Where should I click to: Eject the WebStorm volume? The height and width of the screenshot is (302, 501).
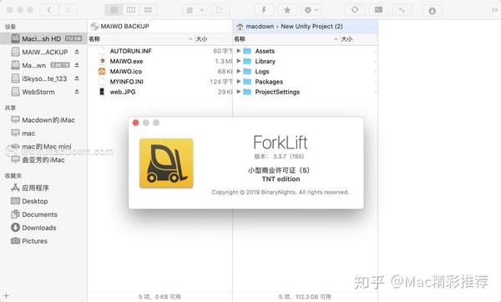pos(77,92)
